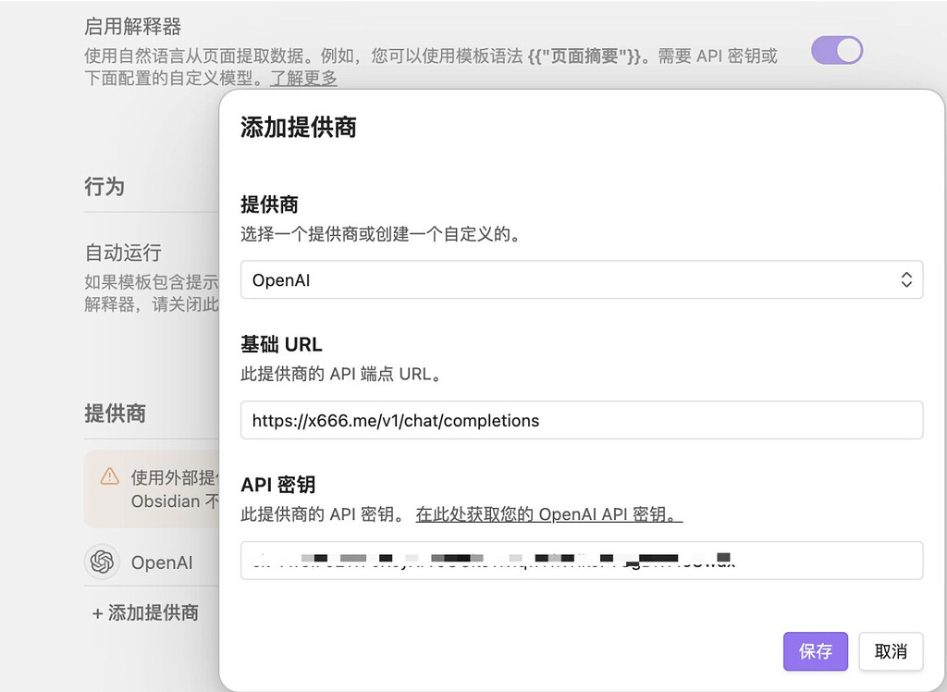Screen dimensions: 947x692
Task: Open the 在此处获取您的 OpenAI API 密钥 link
Action: click(x=549, y=514)
